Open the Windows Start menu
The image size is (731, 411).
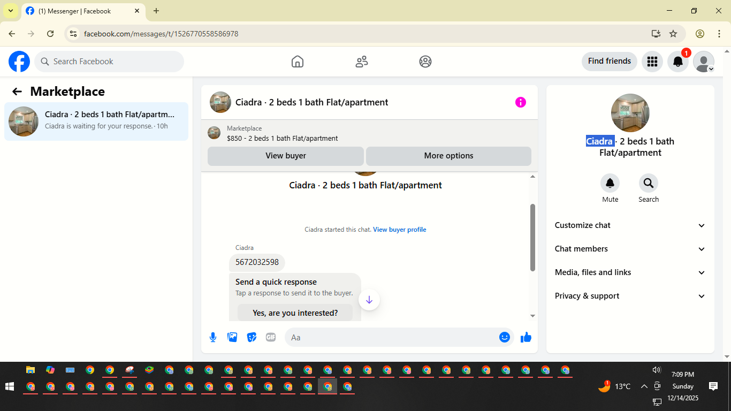9,386
